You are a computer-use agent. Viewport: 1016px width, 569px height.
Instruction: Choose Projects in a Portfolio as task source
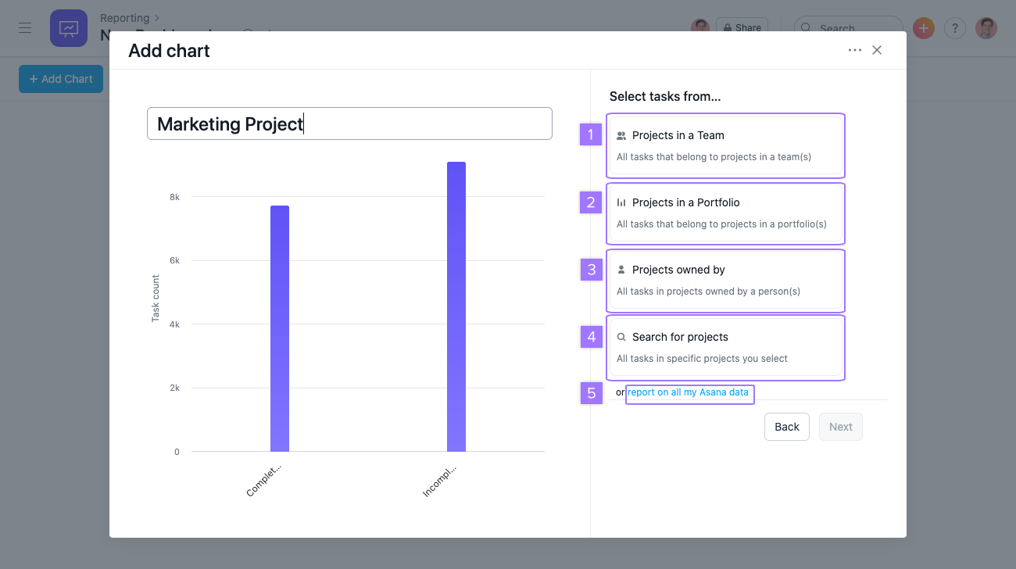[x=725, y=213]
